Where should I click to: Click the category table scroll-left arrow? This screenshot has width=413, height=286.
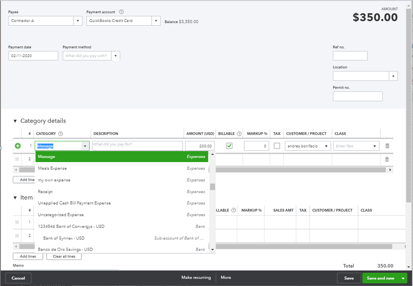16,170
